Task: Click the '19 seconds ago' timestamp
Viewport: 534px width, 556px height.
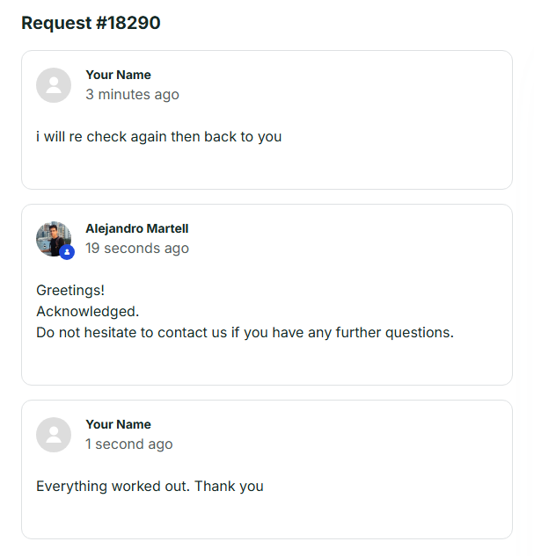Action: (136, 249)
